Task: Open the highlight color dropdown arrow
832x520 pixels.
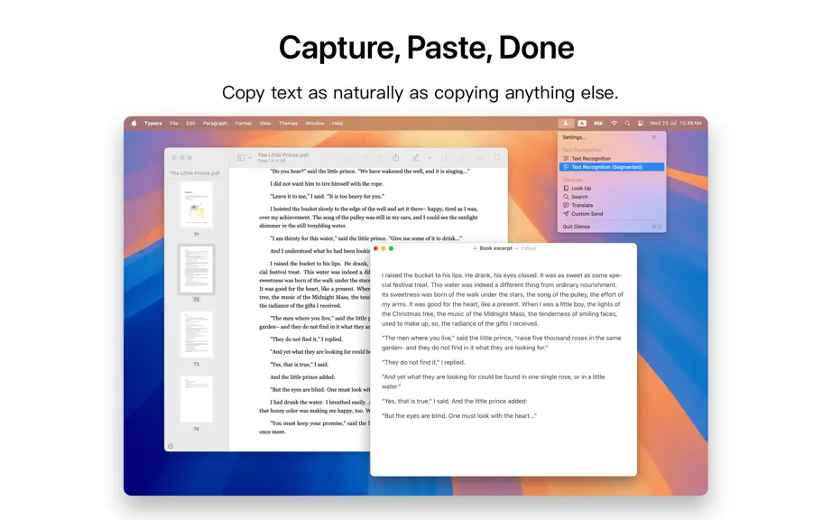Action: [430, 158]
